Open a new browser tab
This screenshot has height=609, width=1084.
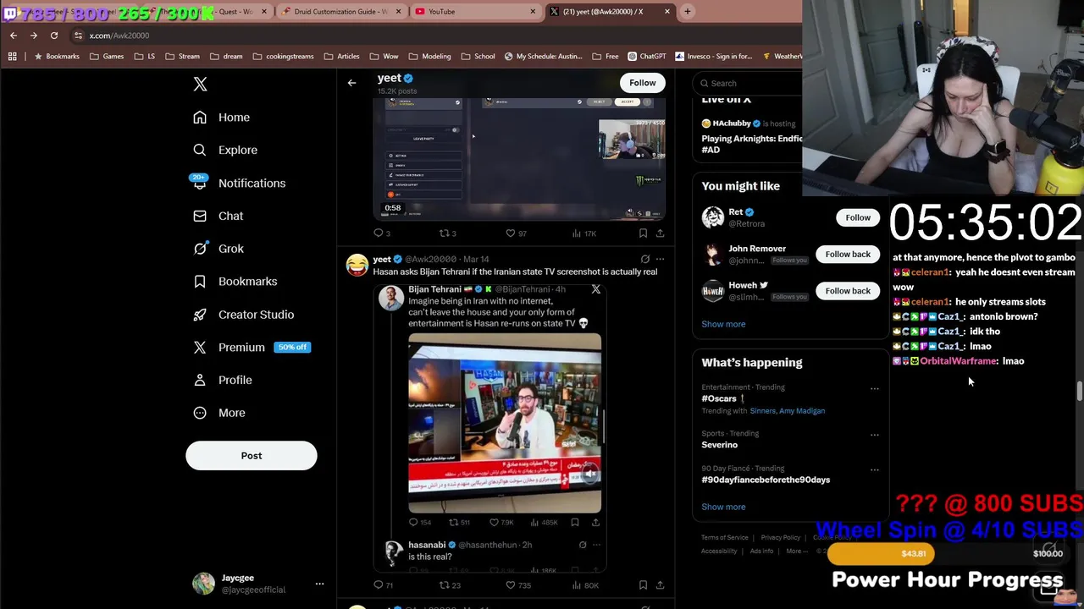tap(688, 11)
